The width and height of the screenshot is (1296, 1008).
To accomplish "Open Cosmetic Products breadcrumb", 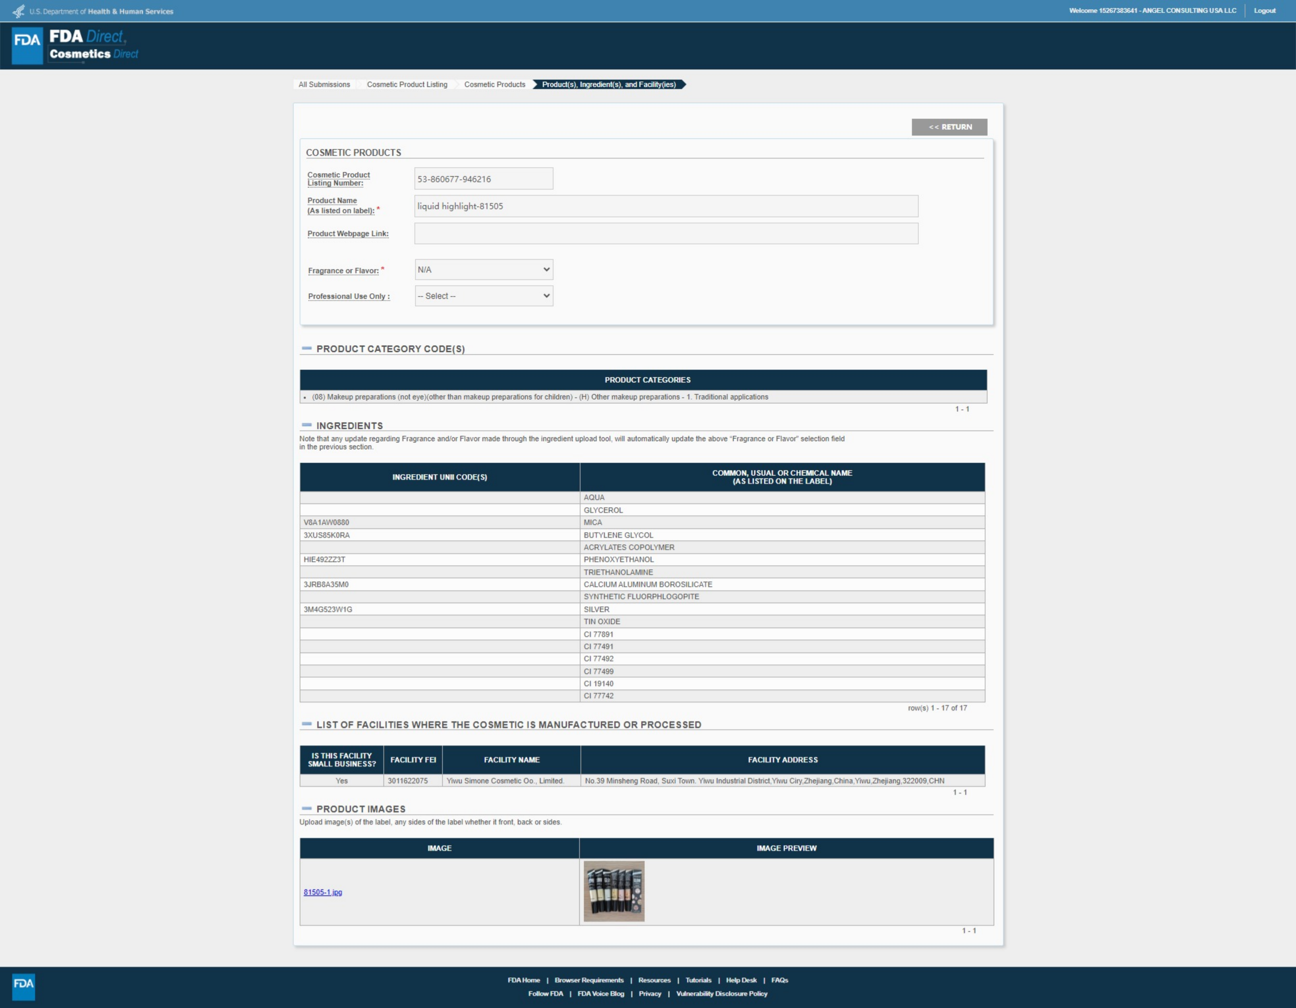I will (494, 84).
